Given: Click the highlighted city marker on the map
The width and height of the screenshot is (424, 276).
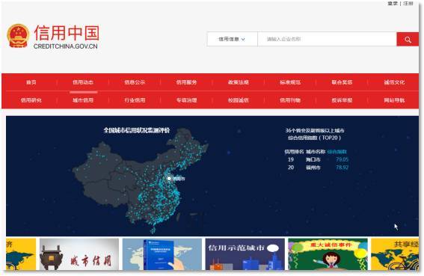Looking at the screenshot, I should 169,178.
